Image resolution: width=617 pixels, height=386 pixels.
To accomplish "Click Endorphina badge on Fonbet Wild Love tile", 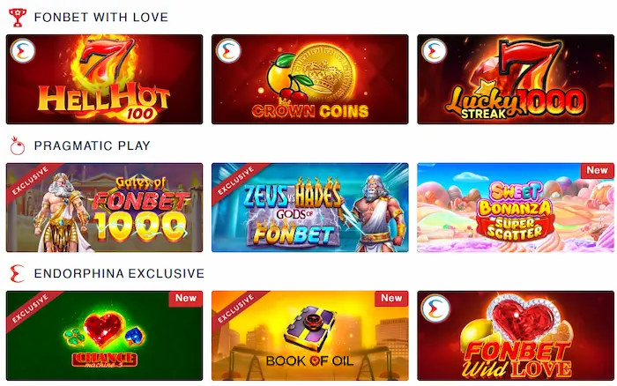I will click(434, 308).
